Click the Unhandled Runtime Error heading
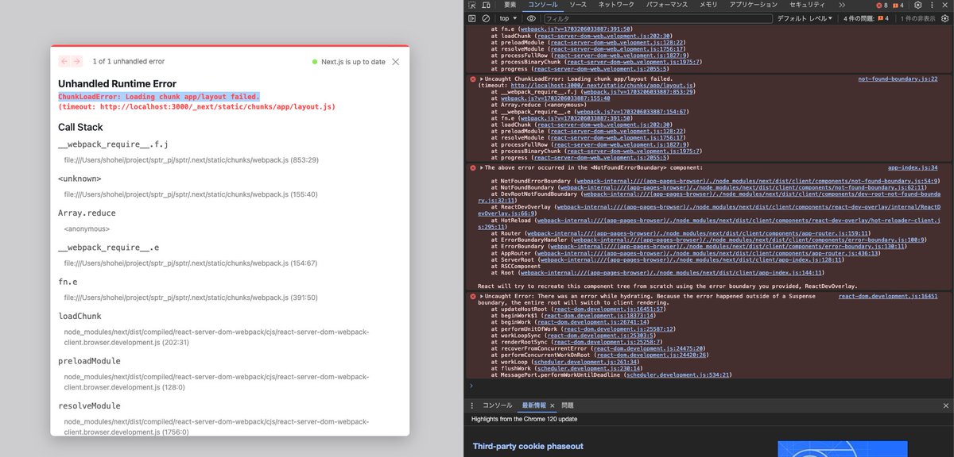 tap(117, 83)
